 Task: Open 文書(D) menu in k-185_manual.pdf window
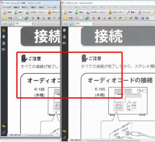[33, 7]
